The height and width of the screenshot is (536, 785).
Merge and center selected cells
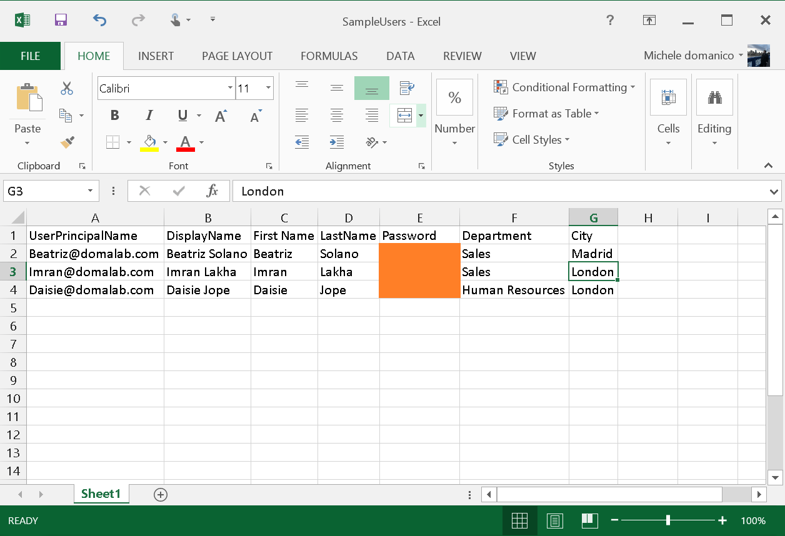coord(404,116)
